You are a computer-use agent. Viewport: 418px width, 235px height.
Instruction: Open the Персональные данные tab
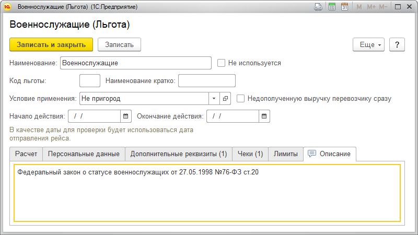[x=84, y=154]
